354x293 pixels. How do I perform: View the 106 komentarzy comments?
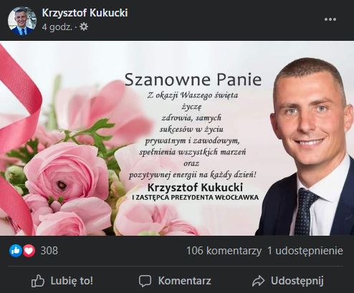click(224, 251)
